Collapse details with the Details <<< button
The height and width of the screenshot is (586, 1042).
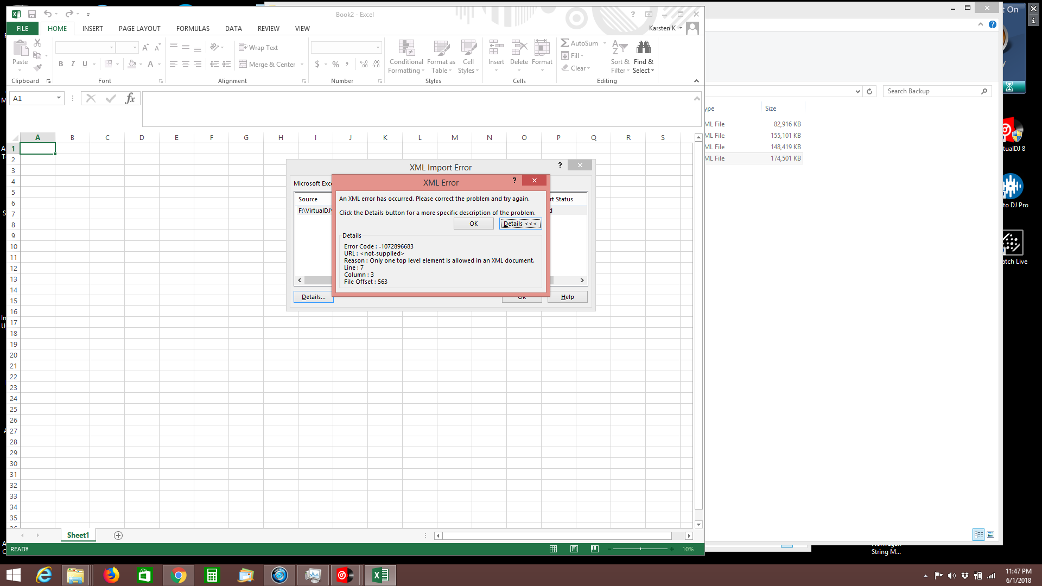(520, 224)
